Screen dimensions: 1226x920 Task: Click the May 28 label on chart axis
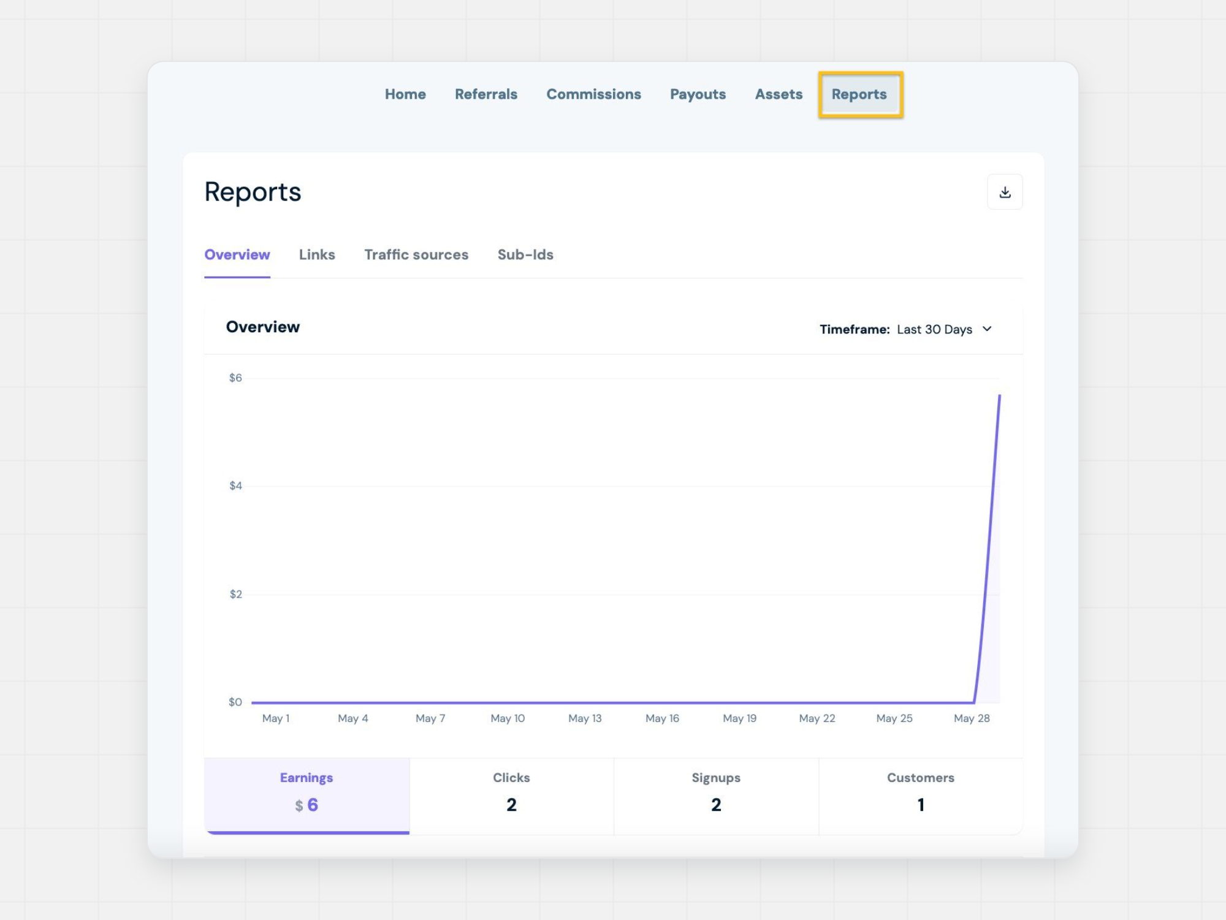click(972, 718)
